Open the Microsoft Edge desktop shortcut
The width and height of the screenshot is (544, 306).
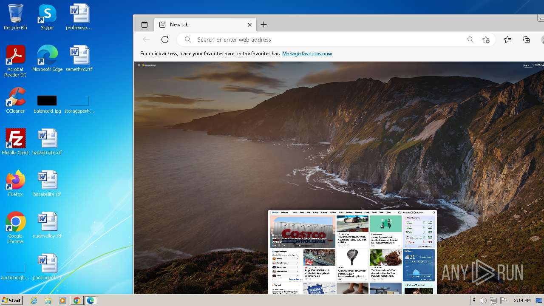tap(47, 59)
